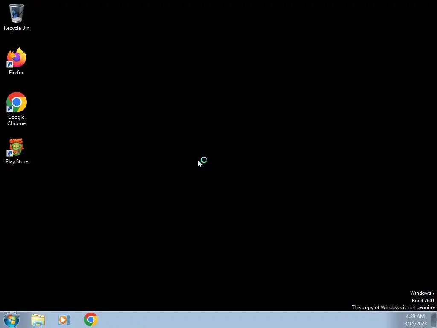Open the Windows Start menu orb

point(12,319)
